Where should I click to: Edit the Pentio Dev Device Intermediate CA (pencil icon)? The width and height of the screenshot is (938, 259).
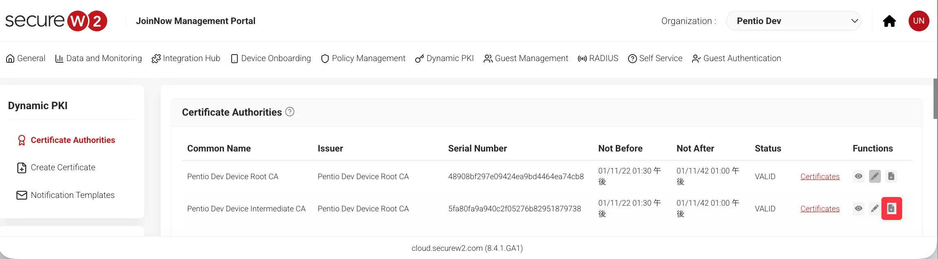[875, 209]
